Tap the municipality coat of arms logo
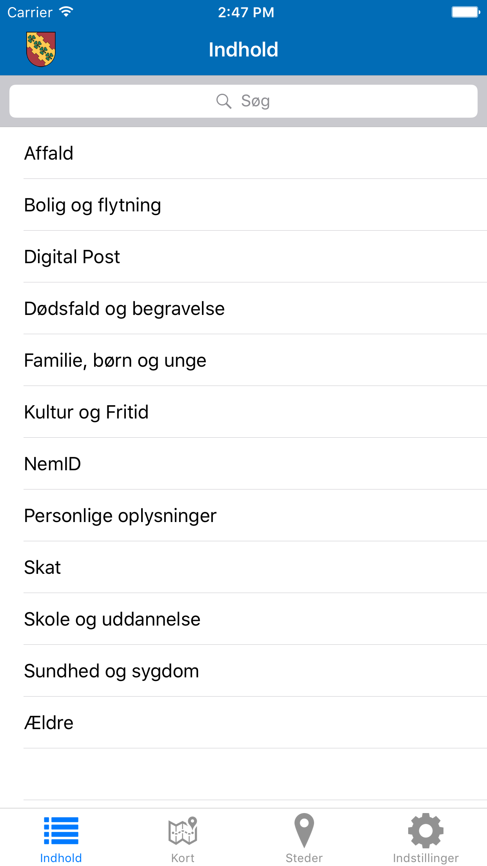Screen dimensions: 487x866 click(41, 49)
